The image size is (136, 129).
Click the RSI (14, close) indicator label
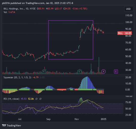pyautogui.click(x=11, y=99)
